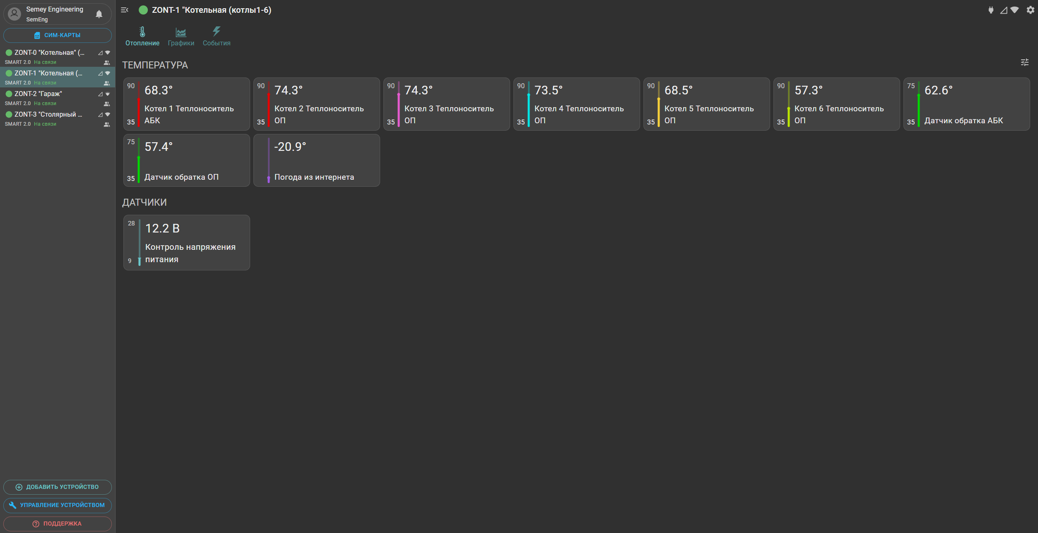Viewport: 1038px width, 533px height.
Task: Click the СИМ-КАРТЫ button
Action: (57, 35)
